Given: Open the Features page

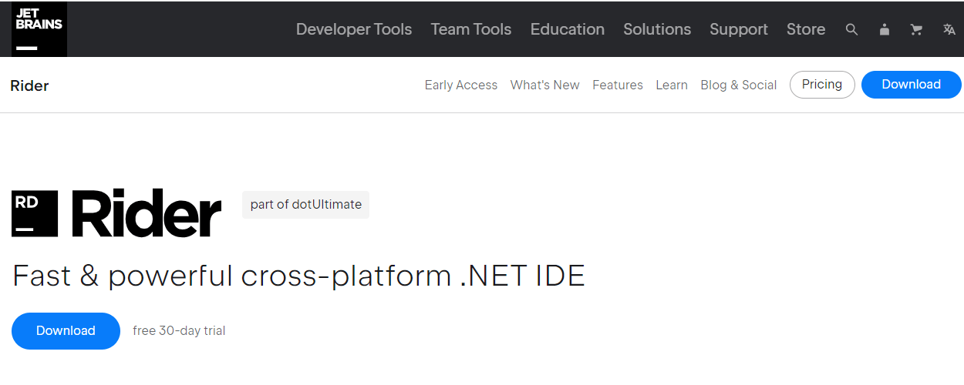Looking at the screenshot, I should point(618,85).
